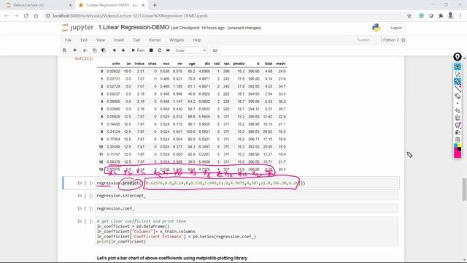
Task: Click the clipboard icon in annotation toolbar
Action: click(458, 140)
